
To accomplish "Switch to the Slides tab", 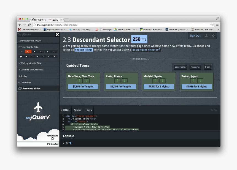I will click(77, 110).
